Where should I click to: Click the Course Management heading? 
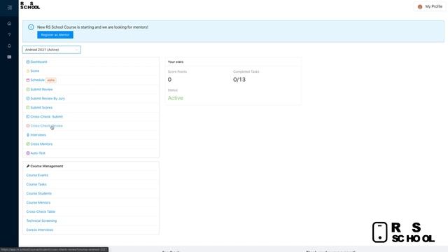[x=47, y=166]
